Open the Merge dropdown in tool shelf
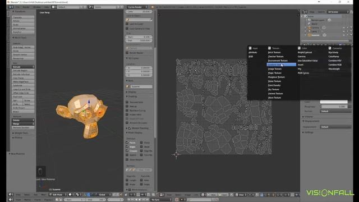Screen dimensions: 359x202 click(x=23, y=124)
